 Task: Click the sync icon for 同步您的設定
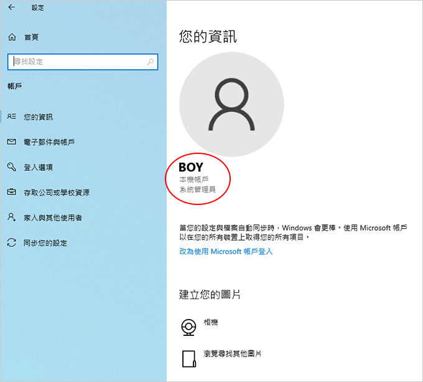pos(11,242)
